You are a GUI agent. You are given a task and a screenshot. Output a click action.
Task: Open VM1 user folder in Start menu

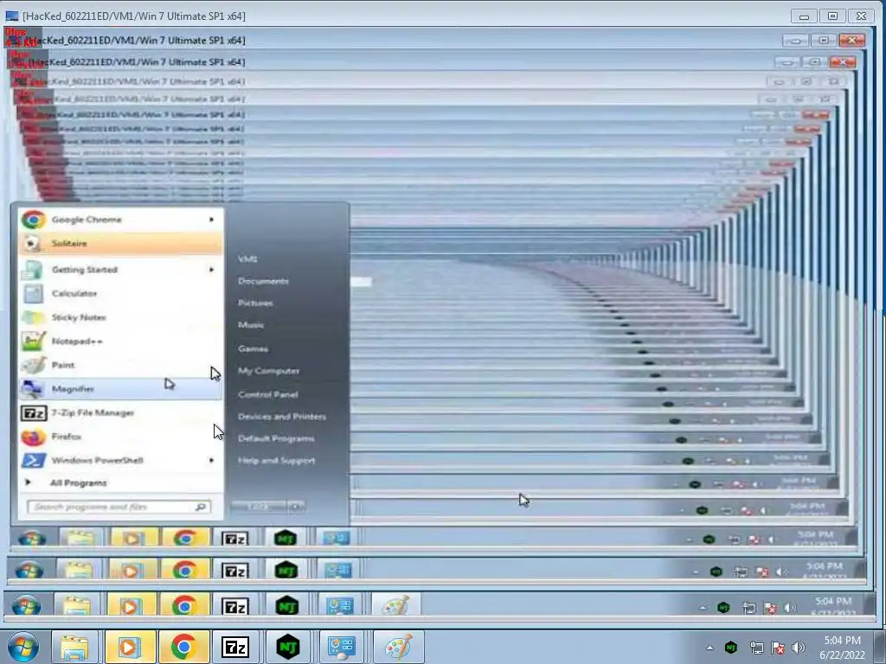(x=247, y=259)
